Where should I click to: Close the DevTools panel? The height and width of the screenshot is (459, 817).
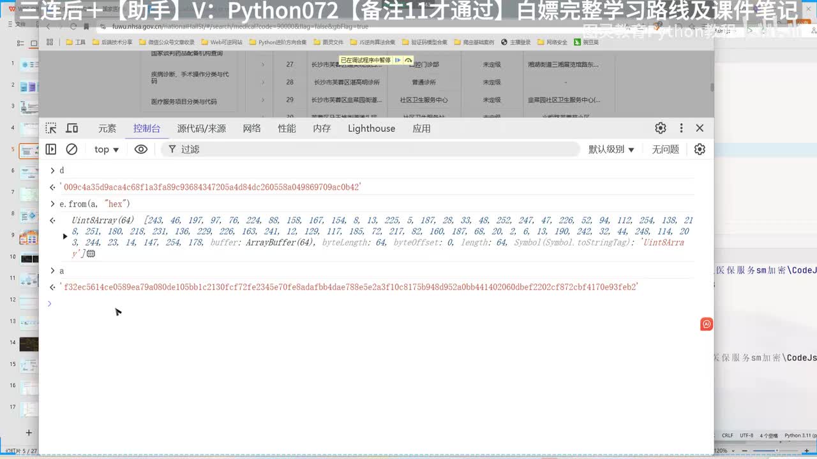coord(700,128)
